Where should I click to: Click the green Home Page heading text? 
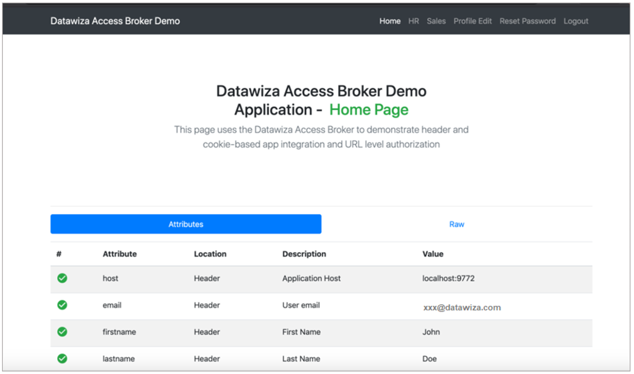pyautogui.click(x=369, y=110)
